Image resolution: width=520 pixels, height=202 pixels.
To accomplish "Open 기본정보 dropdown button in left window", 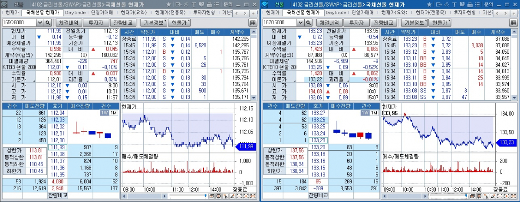I will [x=154, y=23].
